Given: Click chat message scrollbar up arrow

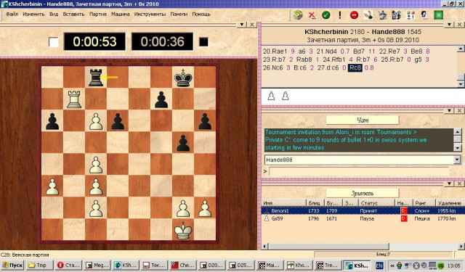Looking at the screenshot, I should tap(458, 132).
